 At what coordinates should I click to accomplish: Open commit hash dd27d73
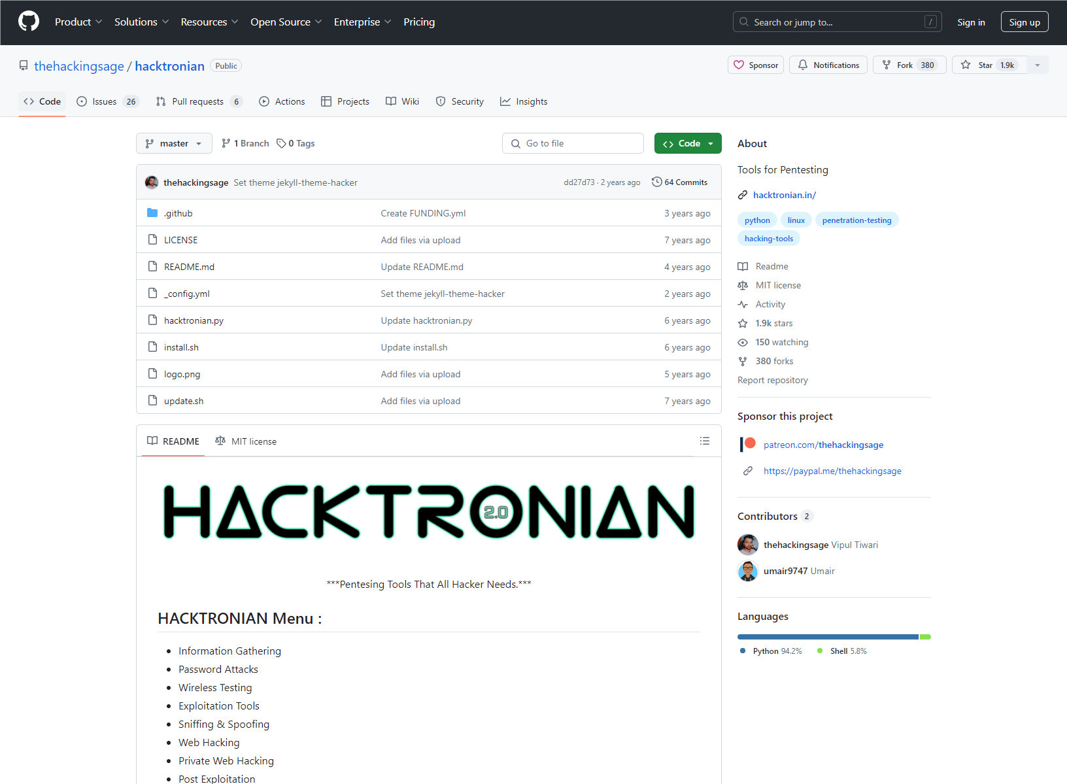click(x=579, y=182)
